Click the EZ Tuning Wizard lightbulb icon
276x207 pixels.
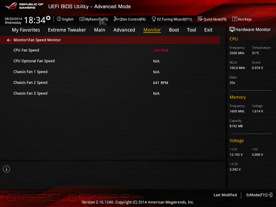click(154, 19)
